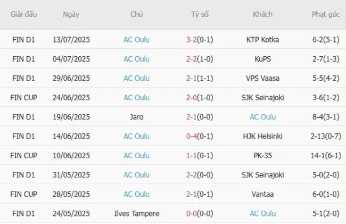
Task: Click the 2-13(0-7) corner stat cell
Action: [325, 136]
